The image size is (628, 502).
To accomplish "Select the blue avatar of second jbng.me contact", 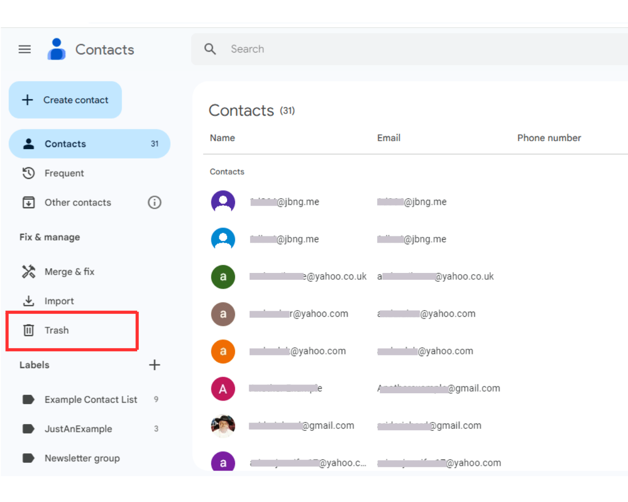I will point(223,239).
